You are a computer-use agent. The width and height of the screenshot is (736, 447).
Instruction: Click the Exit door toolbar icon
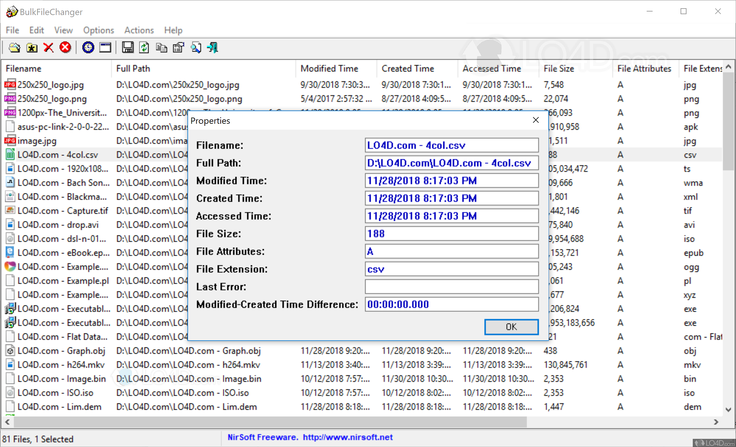click(213, 47)
